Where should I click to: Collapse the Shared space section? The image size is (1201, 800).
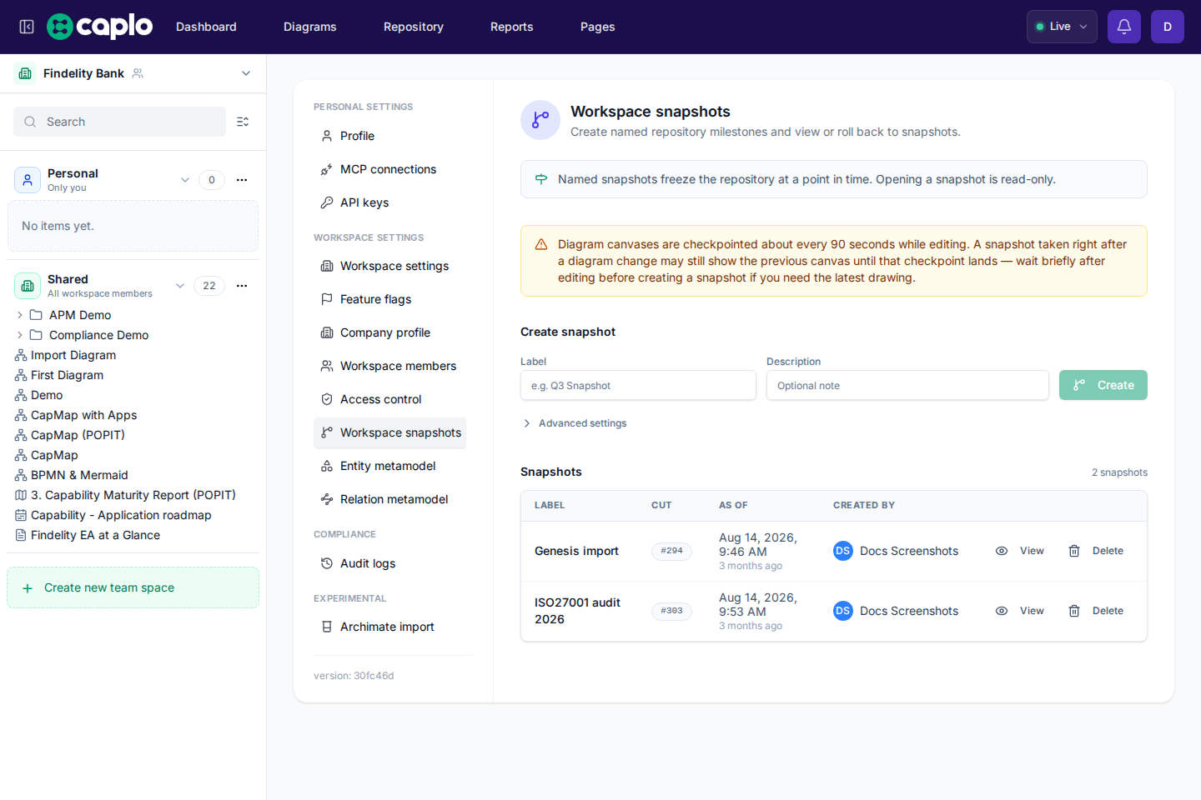pos(180,286)
